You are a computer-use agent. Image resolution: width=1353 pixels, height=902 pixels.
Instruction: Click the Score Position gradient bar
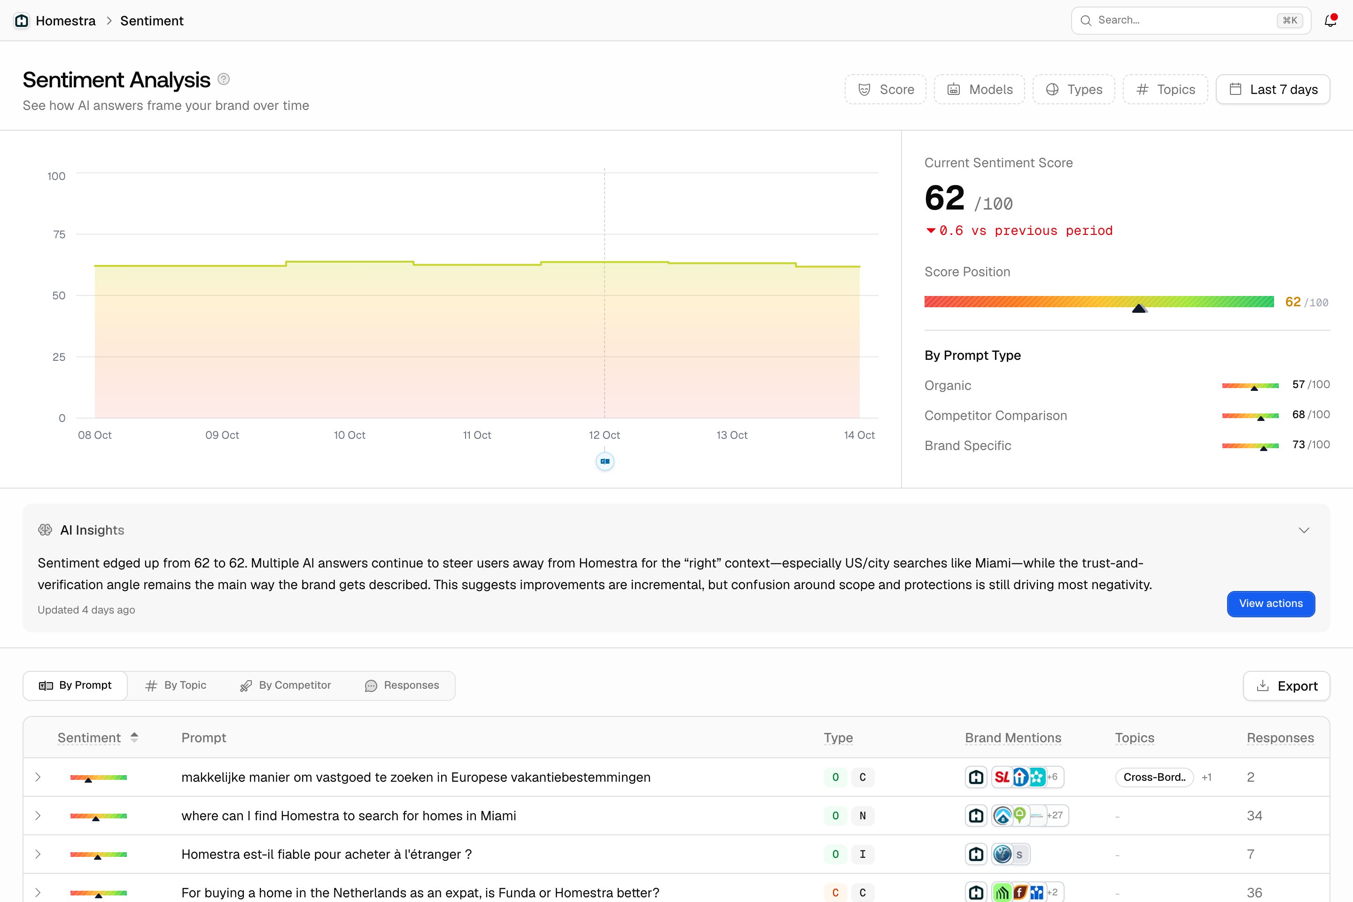(1099, 302)
